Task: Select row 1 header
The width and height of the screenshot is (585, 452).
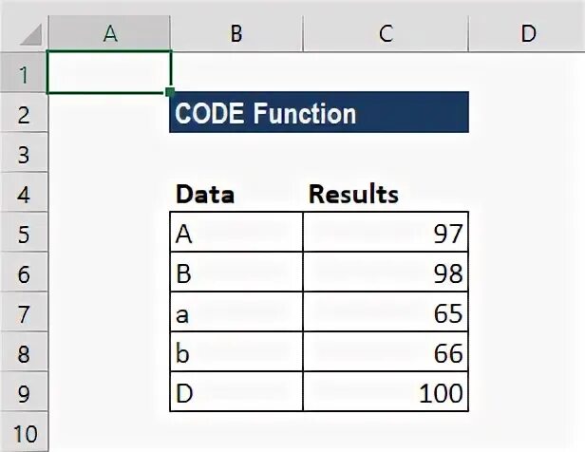Action: click(x=24, y=73)
